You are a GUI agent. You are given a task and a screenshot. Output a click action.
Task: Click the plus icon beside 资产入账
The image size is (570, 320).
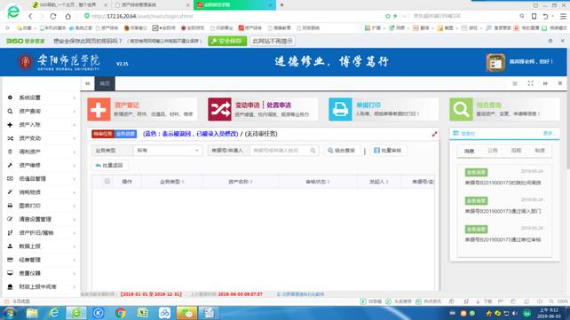click(x=10, y=124)
